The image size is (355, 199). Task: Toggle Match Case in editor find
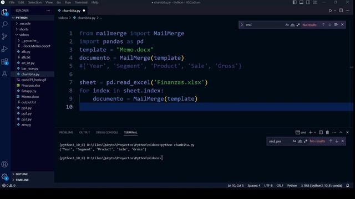click(287, 25)
